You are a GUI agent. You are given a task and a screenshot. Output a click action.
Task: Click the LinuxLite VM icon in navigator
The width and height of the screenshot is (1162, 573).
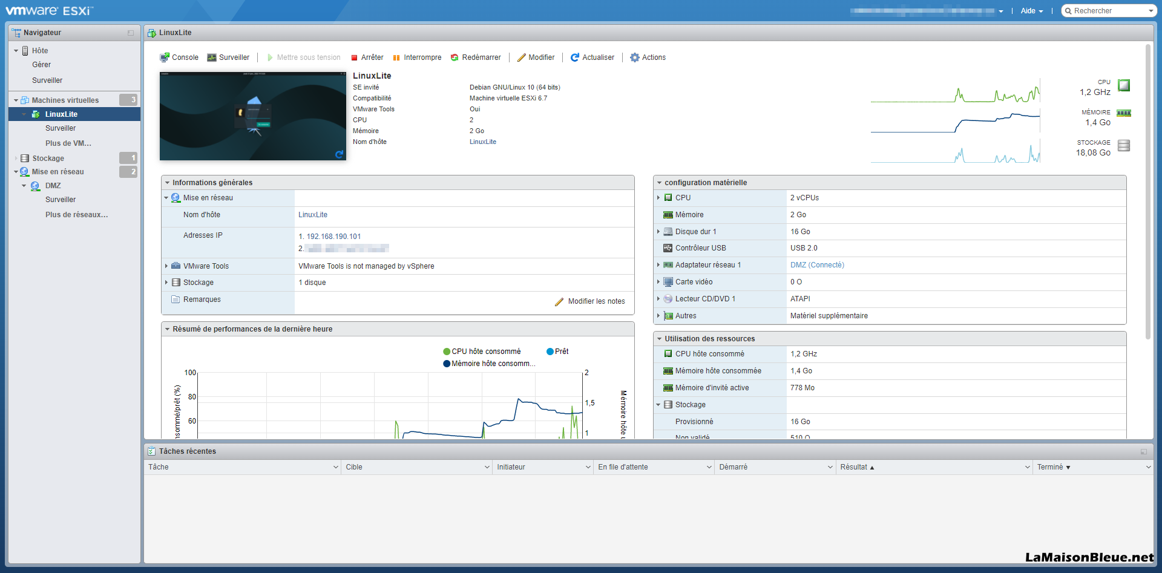36,114
